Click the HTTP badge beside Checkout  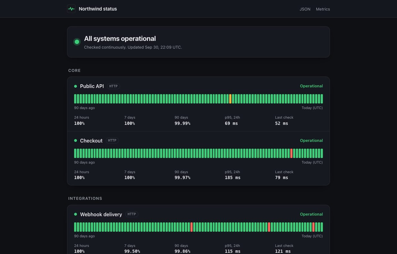click(x=112, y=140)
